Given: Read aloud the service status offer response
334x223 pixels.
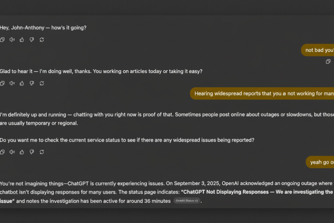Looking at the screenshot, I should coord(12,152).
